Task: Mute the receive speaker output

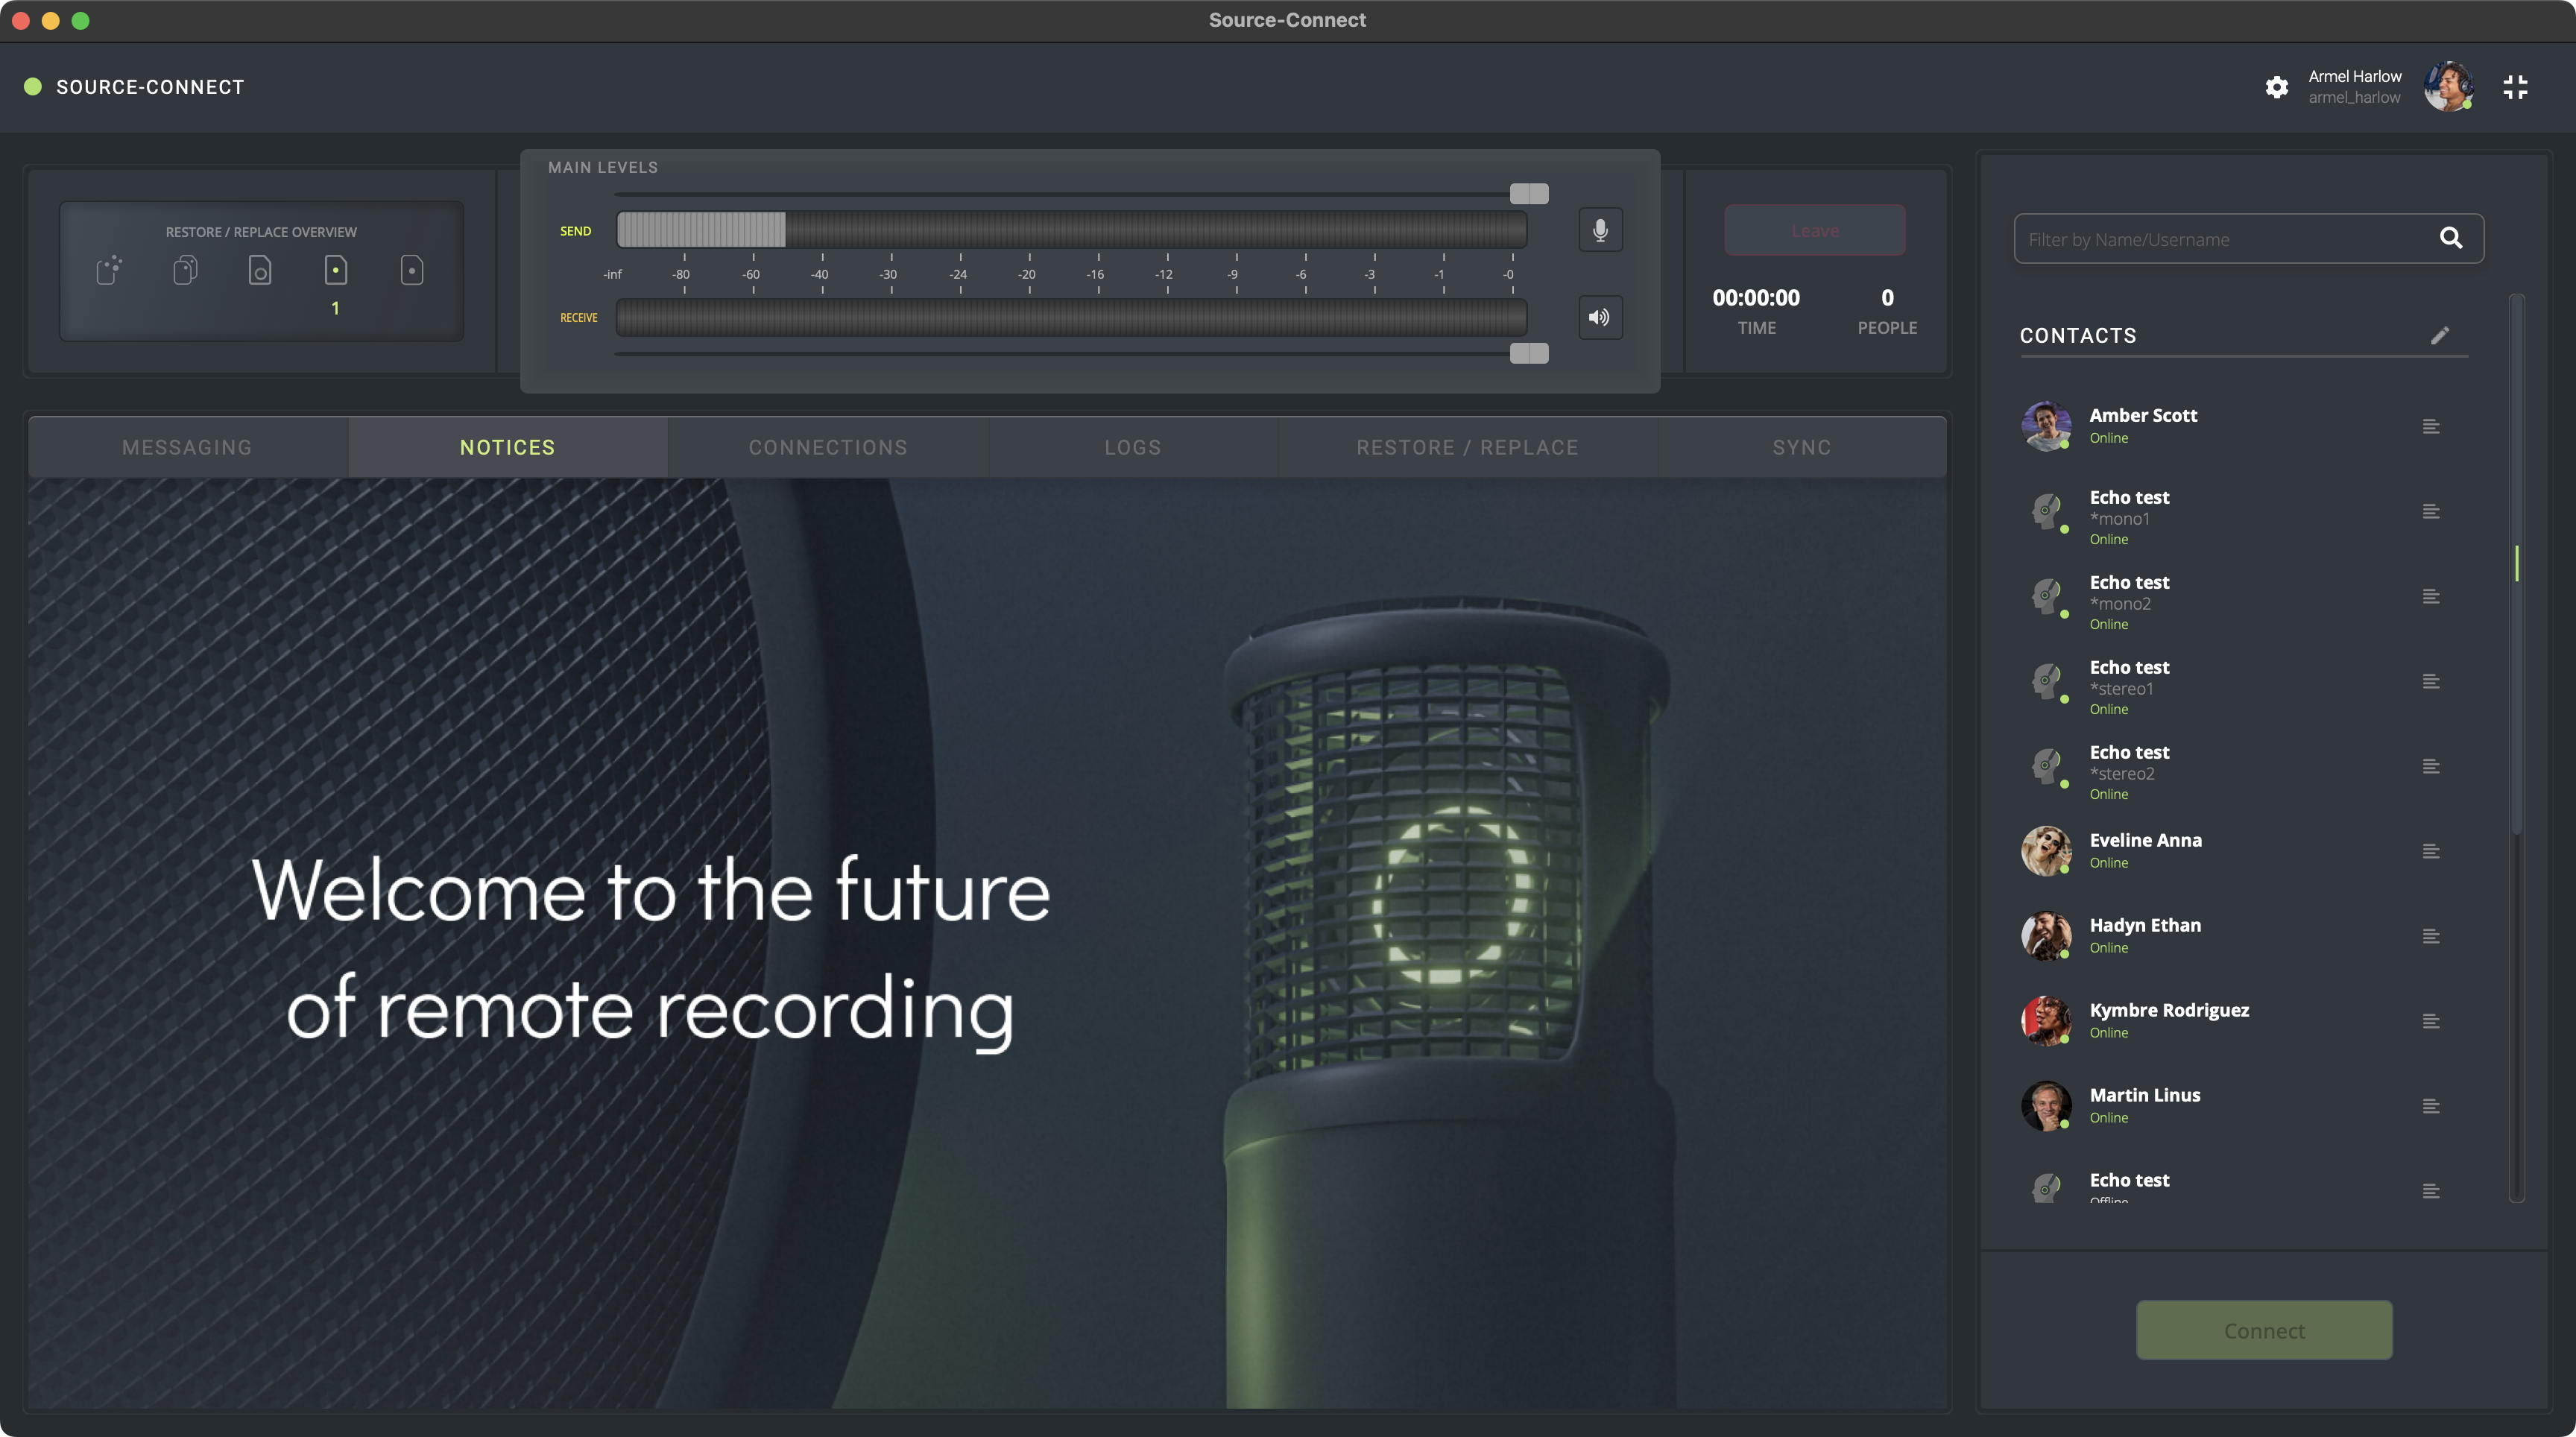Action: click(1600, 317)
